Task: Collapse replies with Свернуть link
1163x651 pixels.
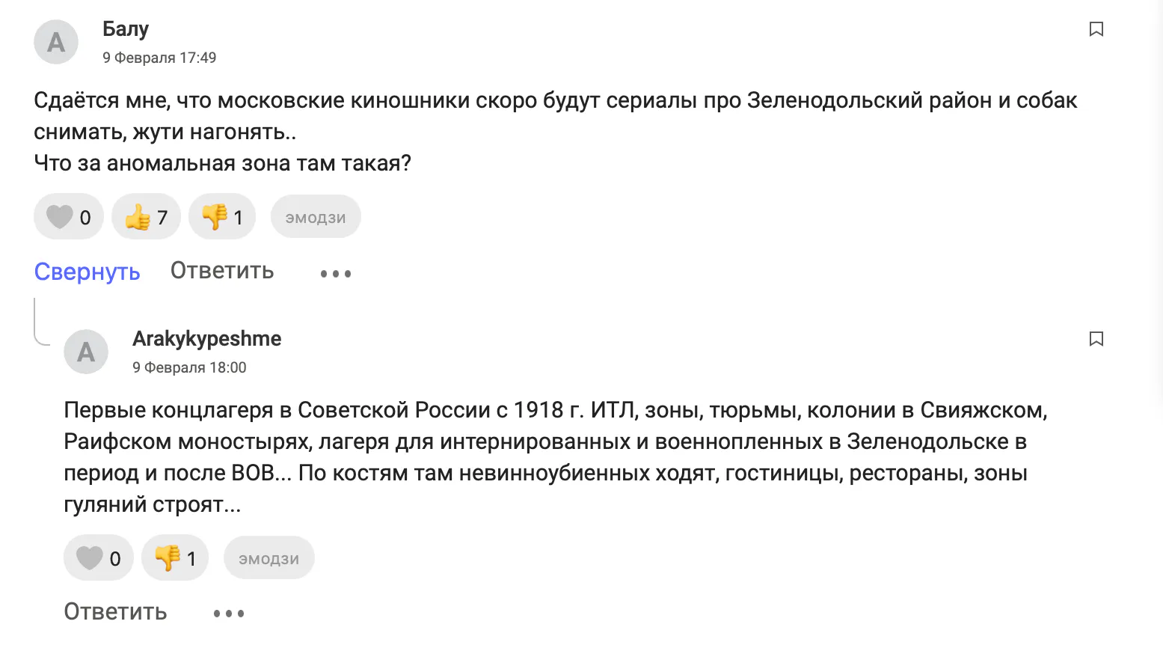Action: click(87, 272)
